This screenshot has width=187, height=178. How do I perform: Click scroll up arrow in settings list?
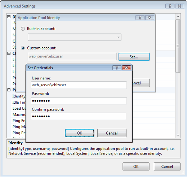pos(178,16)
